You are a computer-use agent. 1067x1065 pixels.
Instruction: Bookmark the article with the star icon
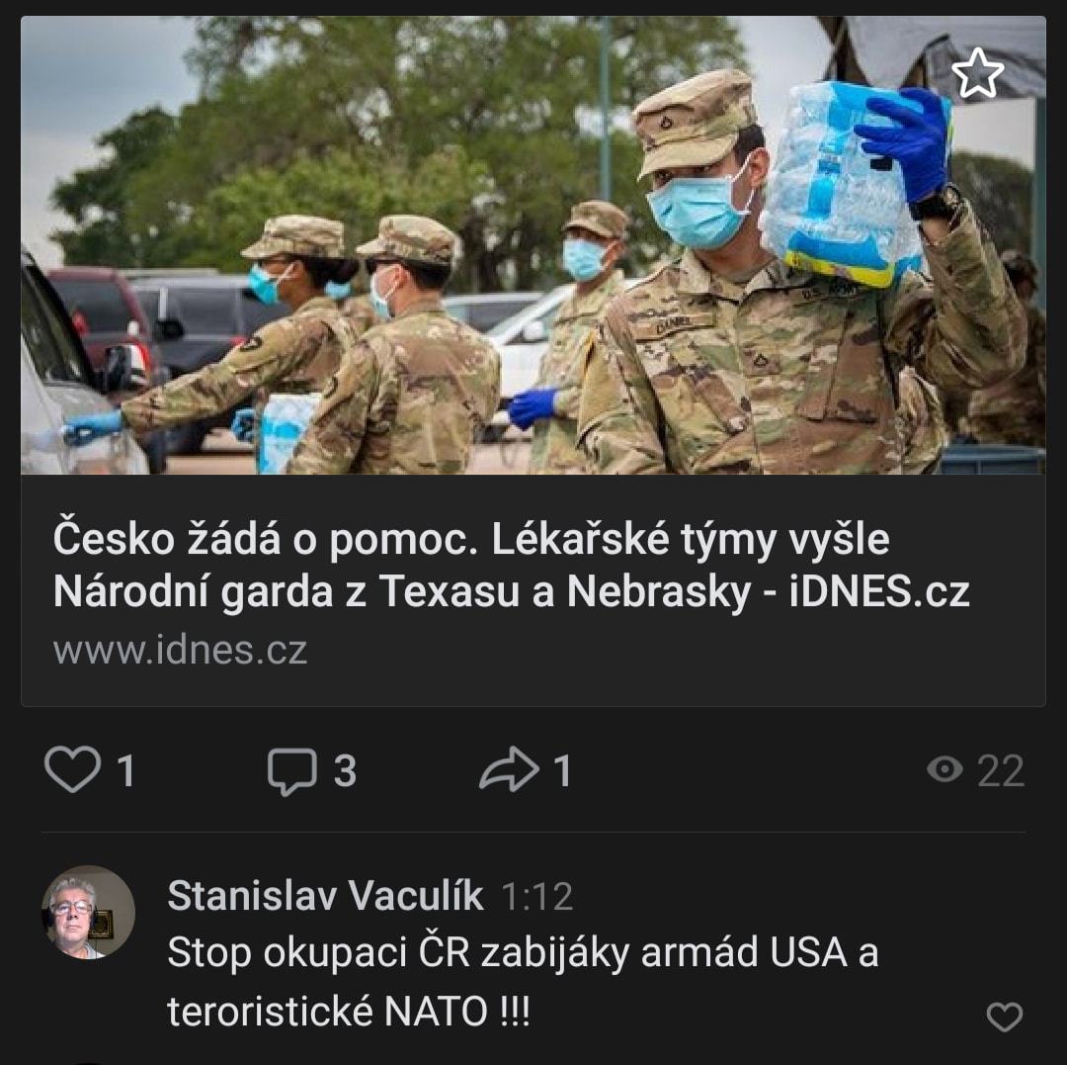(977, 73)
